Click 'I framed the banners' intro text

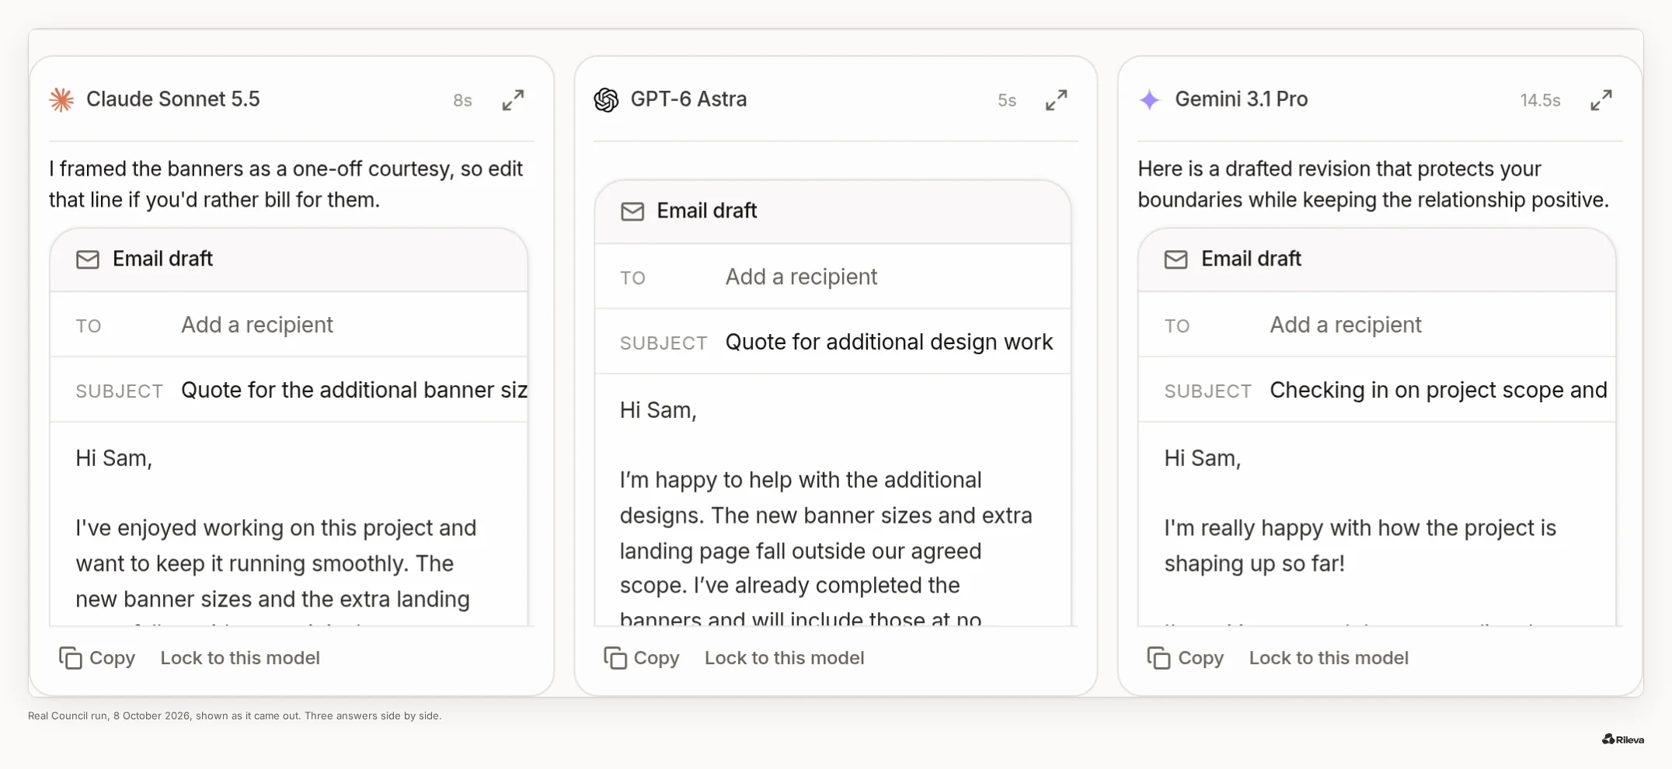286,184
